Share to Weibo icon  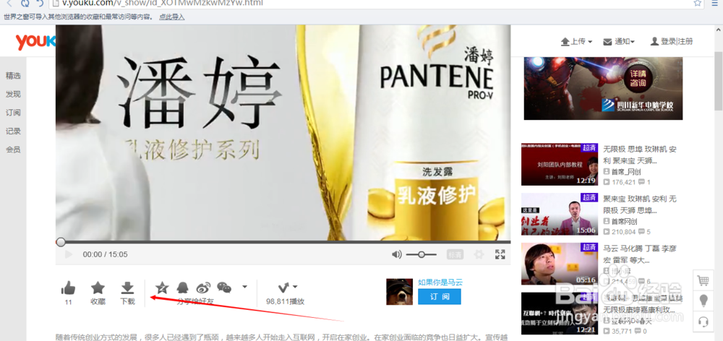coord(203,288)
